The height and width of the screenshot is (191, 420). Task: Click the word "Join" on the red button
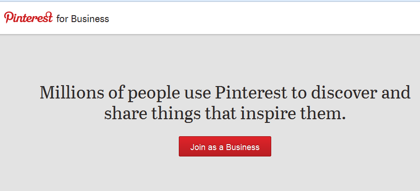click(196, 147)
